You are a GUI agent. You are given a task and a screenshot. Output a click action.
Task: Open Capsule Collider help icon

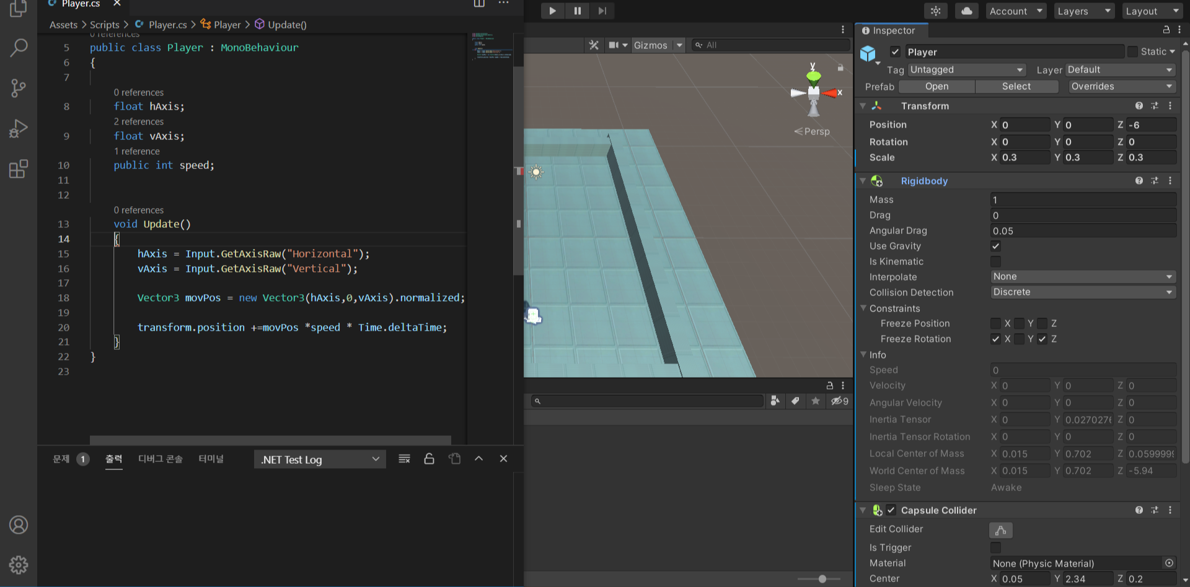click(1139, 510)
